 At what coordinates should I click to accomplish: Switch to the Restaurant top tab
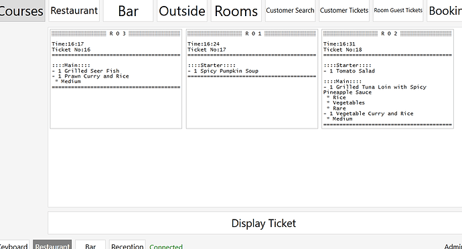[x=74, y=11]
